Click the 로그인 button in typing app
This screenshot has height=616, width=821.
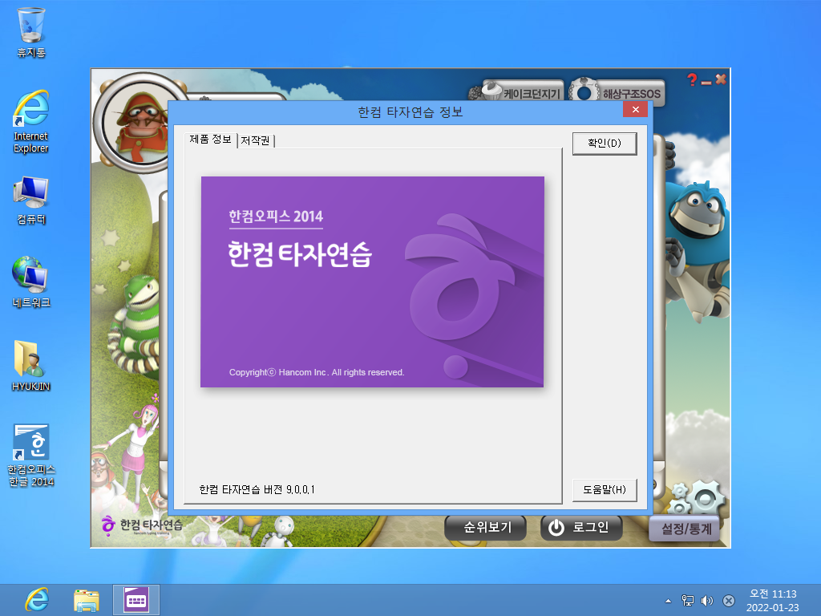coord(580,528)
